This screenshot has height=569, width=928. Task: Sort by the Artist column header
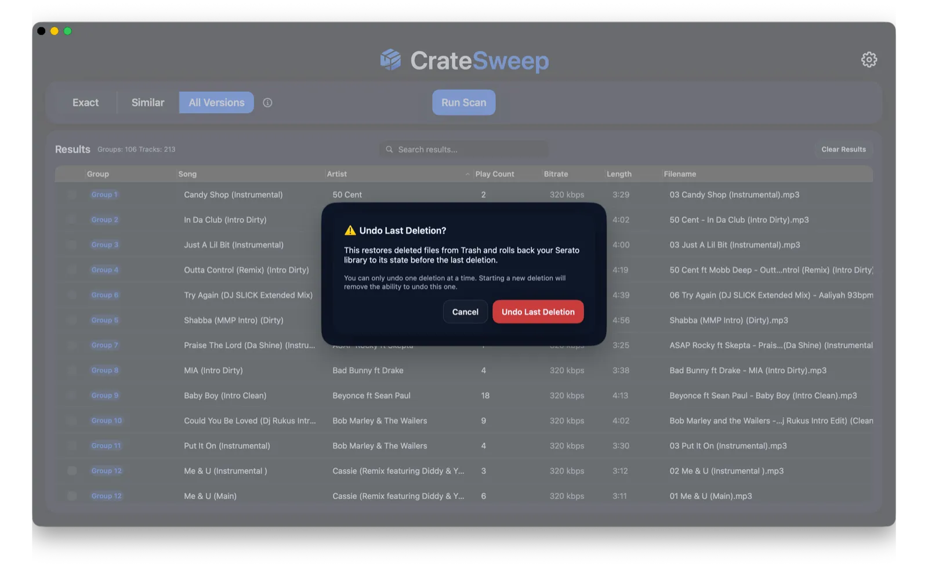(x=336, y=174)
